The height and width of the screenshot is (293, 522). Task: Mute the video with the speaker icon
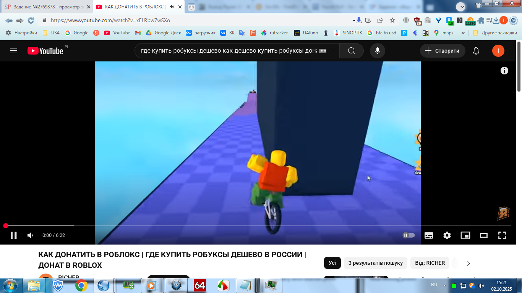click(30, 235)
